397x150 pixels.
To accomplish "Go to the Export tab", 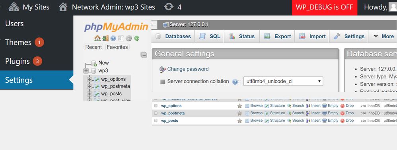I will click(x=277, y=36).
